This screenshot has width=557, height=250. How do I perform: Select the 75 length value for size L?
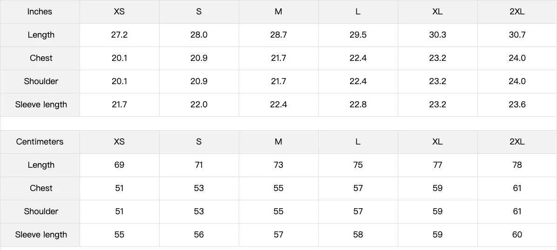358,165
